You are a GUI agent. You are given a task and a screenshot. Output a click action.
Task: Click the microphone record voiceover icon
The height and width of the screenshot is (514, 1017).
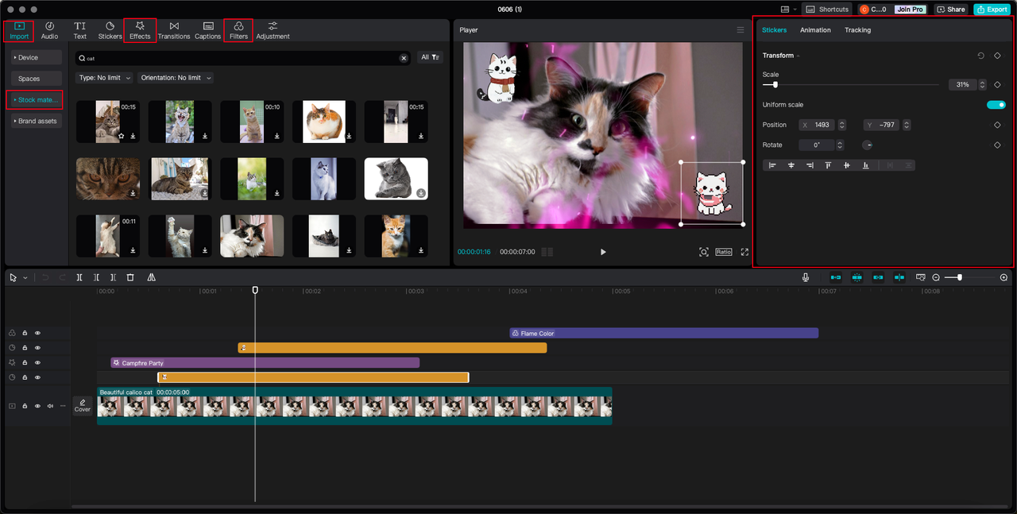point(806,277)
